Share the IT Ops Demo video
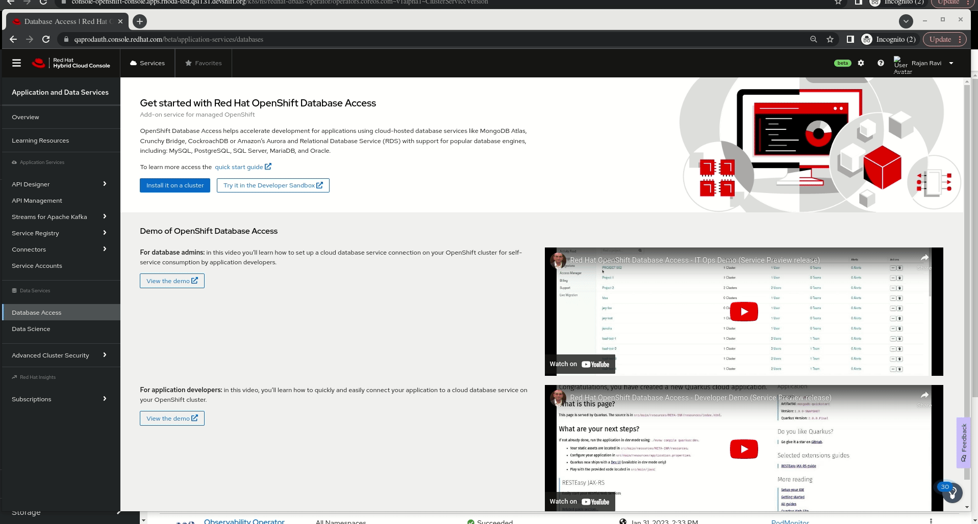978x524 pixels. coord(924,261)
